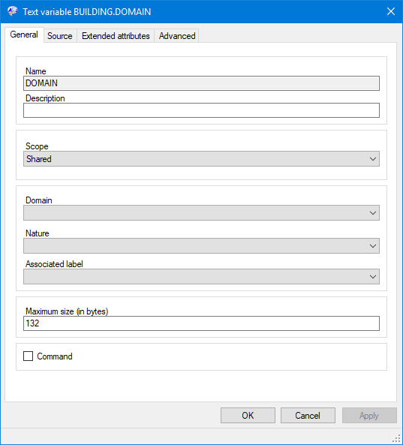Open the Scope dropdown showing Shared
This screenshot has height=445, width=403.
click(x=201, y=158)
